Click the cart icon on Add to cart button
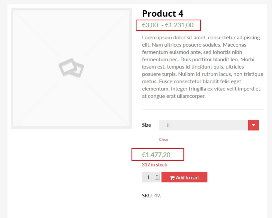The image size is (272, 218). pos(172,177)
